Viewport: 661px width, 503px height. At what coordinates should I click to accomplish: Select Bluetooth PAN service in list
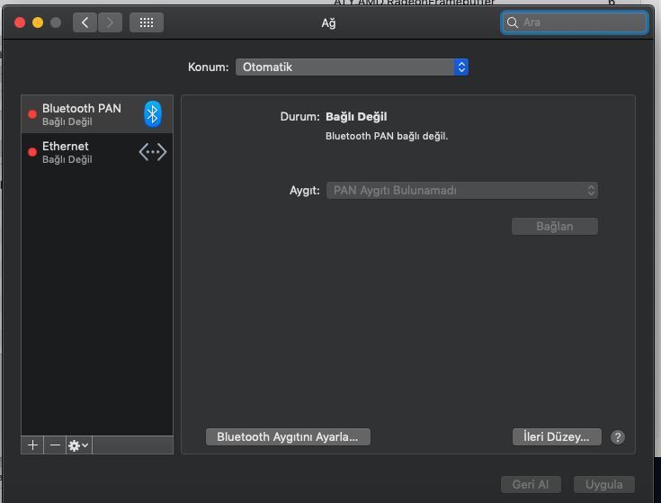click(81, 113)
